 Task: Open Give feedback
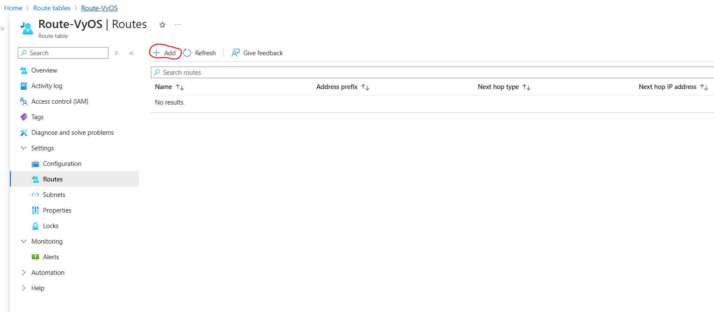click(x=257, y=53)
